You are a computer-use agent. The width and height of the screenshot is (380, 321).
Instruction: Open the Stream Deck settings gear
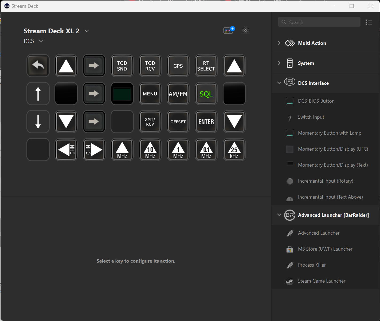click(245, 31)
